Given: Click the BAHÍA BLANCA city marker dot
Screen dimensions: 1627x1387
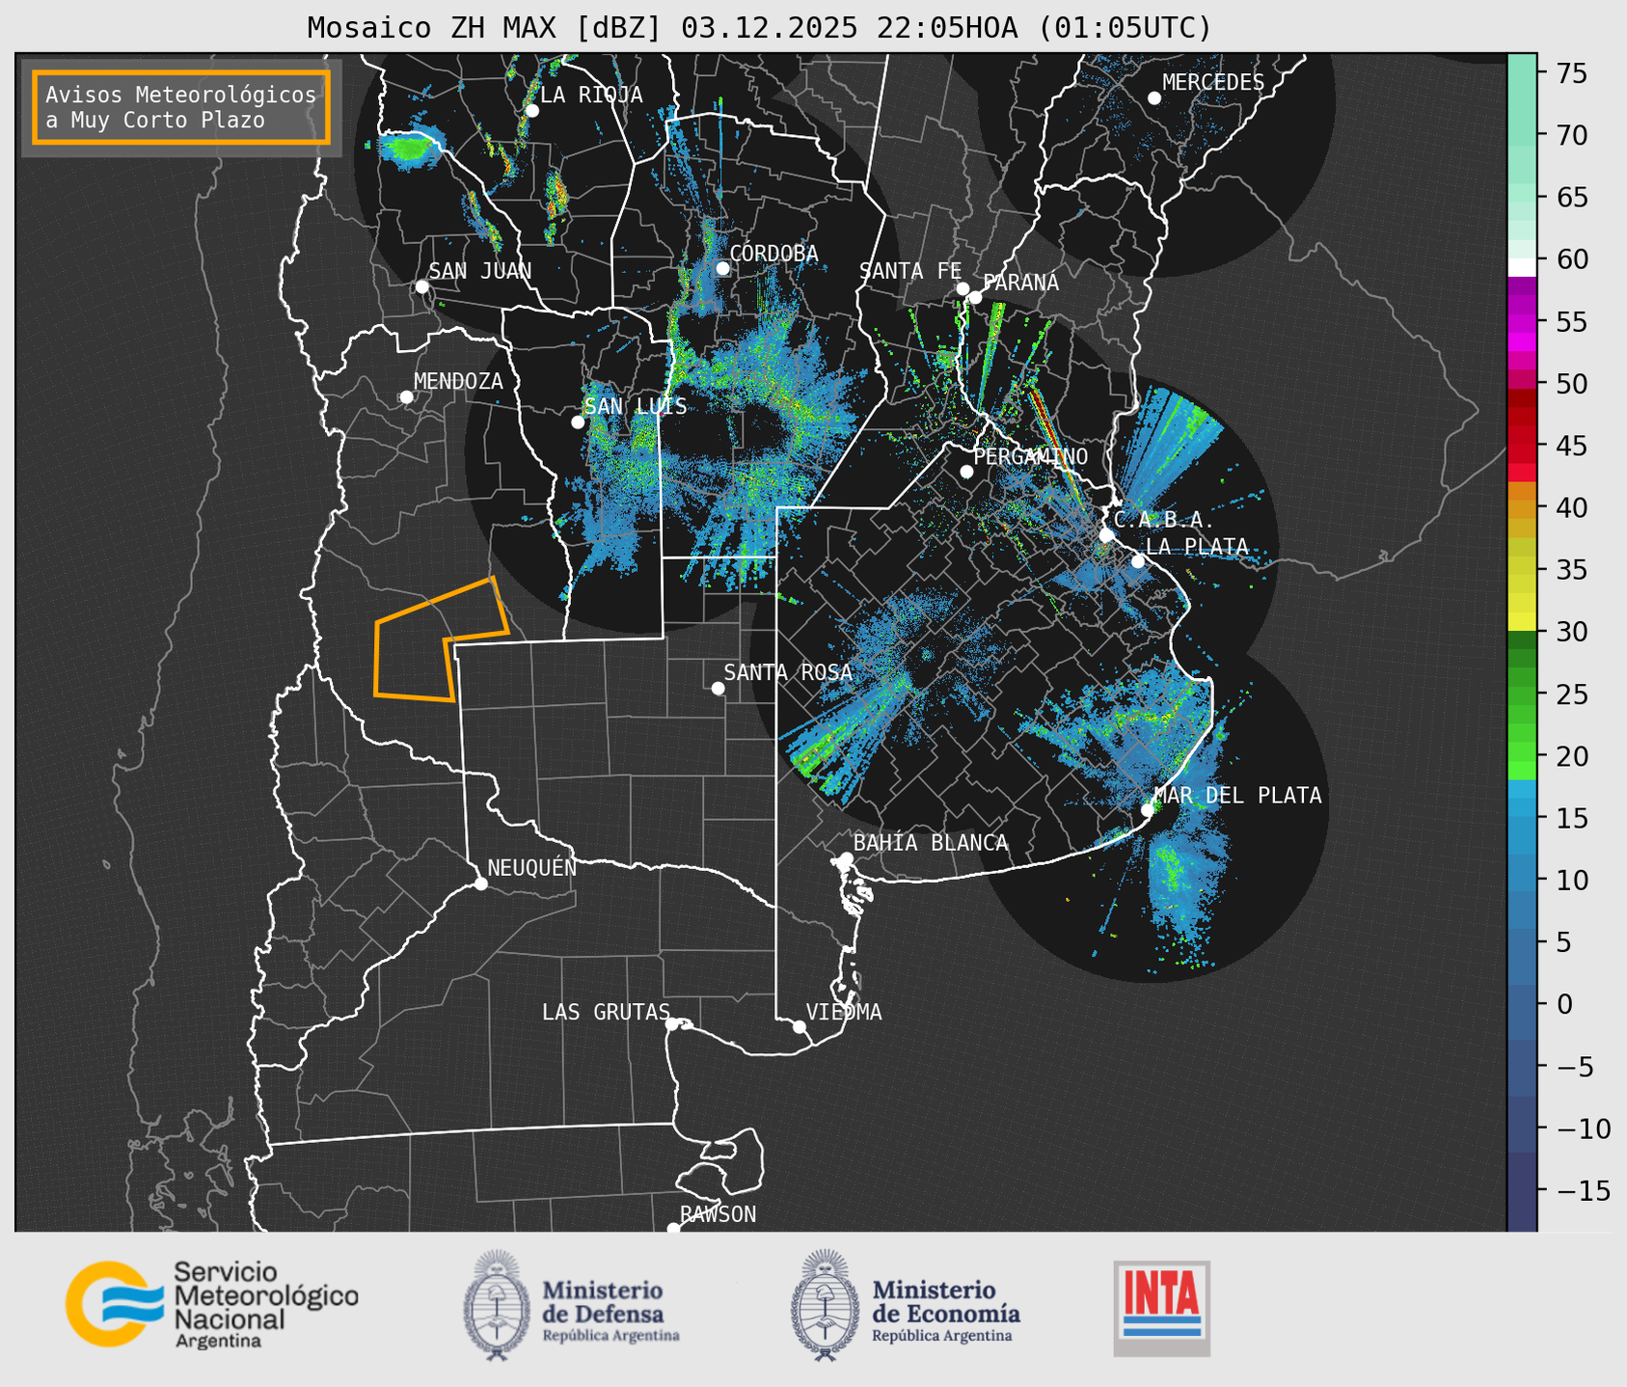Looking at the screenshot, I should (847, 858).
